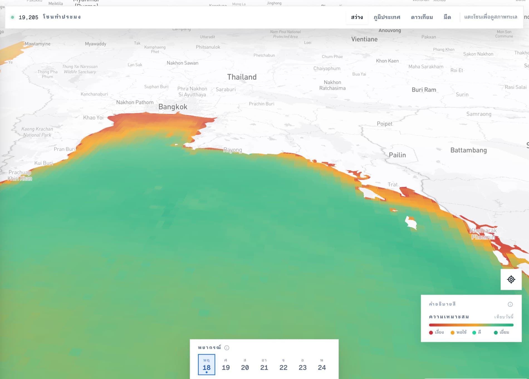Switch map style to ดาวเทียม (satellite)
This screenshot has height=379, width=529.
pos(422,17)
